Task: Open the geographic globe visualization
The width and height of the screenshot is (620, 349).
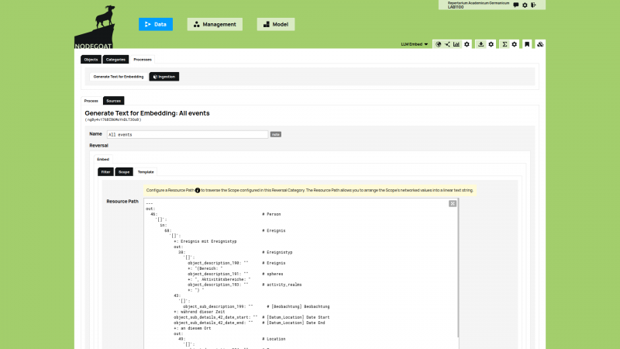Action: [438, 44]
